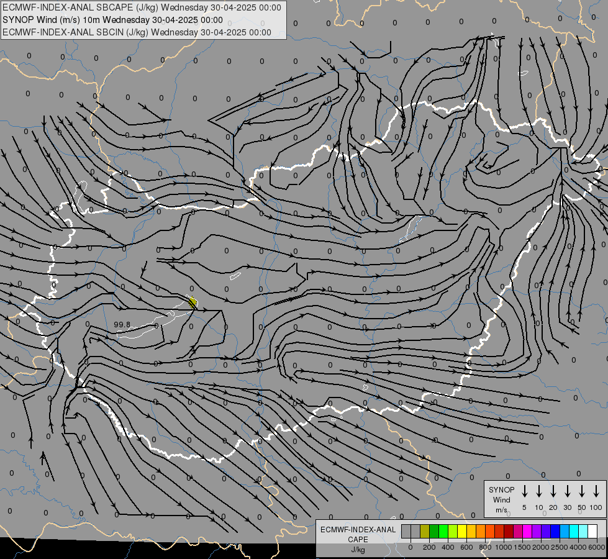Image resolution: width=608 pixels, height=559 pixels.
Task: Click the 50 label in wind legend
Action: (x=582, y=507)
